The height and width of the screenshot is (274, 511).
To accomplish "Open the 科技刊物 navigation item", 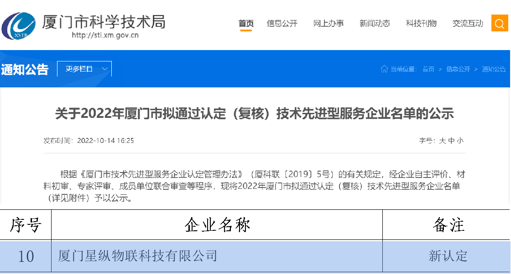I will coord(421,24).
